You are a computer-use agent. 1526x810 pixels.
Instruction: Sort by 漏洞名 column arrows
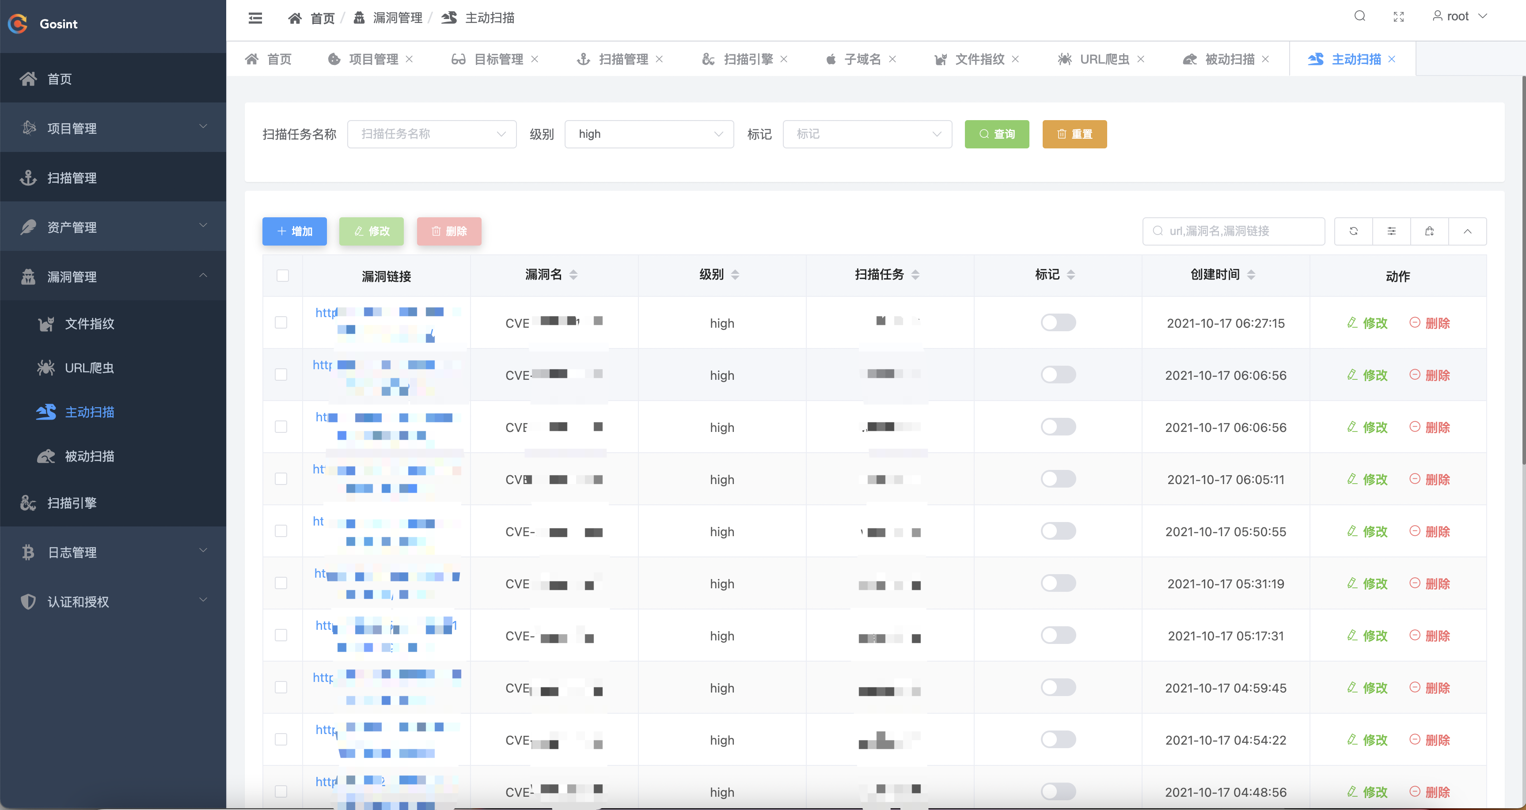[x=573, y=275]
